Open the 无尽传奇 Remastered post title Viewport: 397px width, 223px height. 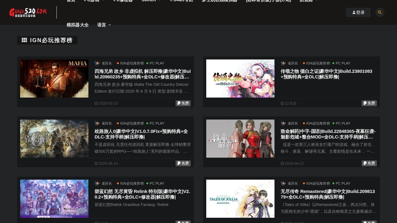328,194
